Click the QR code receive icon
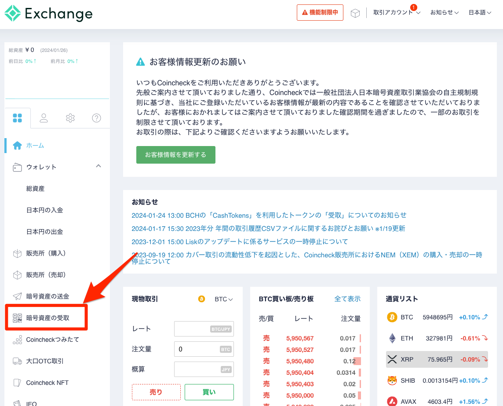This screenshot has width=503, height=406. point(17,318)
